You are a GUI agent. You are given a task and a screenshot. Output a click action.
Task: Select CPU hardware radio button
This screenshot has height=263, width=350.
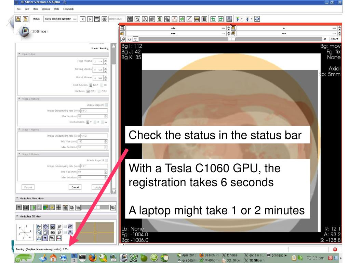pos(99,91)
